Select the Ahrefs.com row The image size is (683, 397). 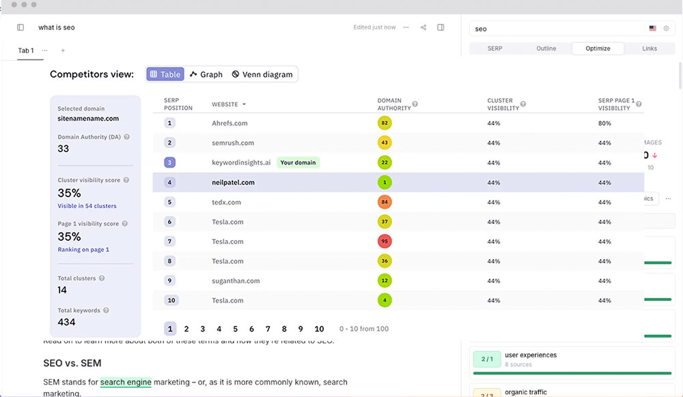pyautogui.click(x=398, y=123)
